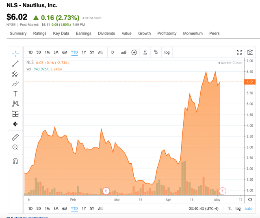
Task: Select the crosshair cursor tool
Action: [x=15, y=54]
